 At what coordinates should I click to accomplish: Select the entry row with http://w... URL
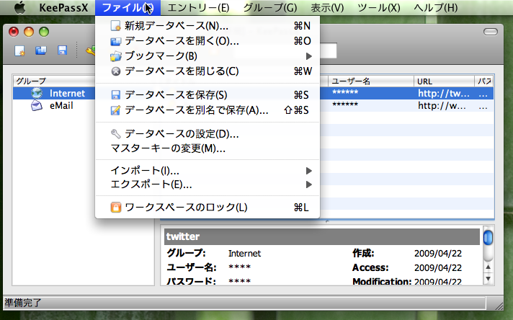406,106
